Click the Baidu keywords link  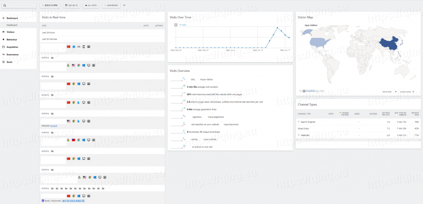click(73, 201)
